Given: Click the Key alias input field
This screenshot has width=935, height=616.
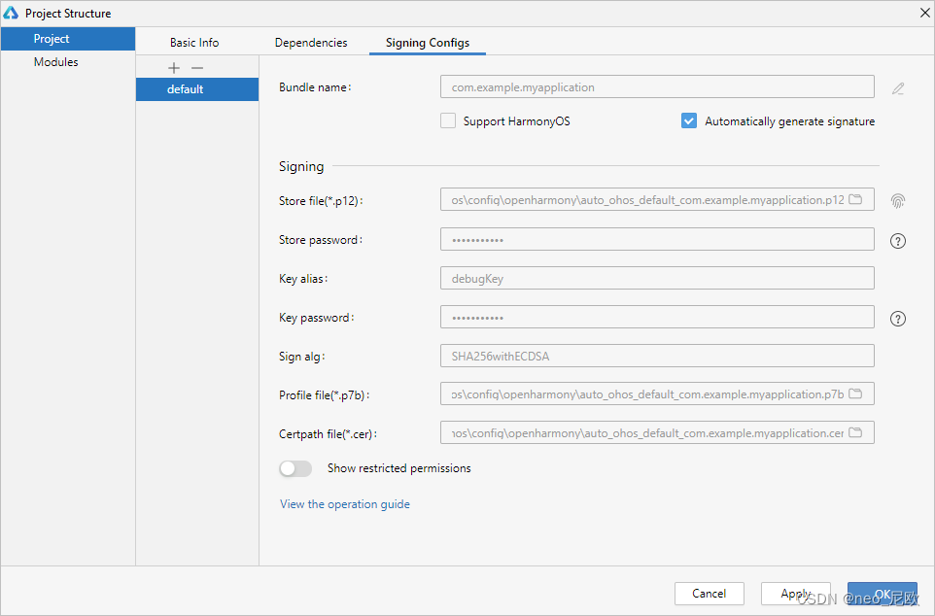Looking at the screenshot, I should click(657, 279).
